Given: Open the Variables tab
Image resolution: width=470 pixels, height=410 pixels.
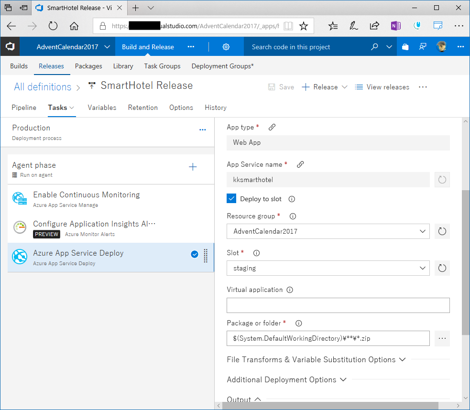Looking at the screenshot, I should point(102,108).
